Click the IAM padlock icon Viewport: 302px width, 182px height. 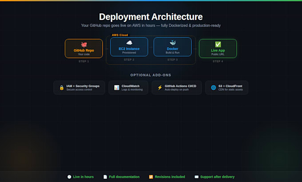62,88
